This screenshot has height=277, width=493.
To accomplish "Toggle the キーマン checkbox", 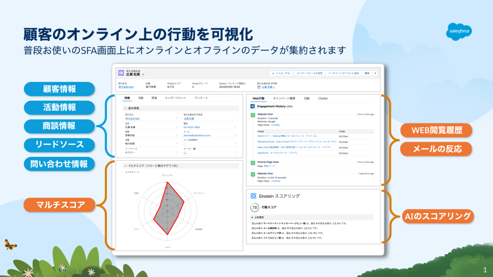I will pos(185,154).
